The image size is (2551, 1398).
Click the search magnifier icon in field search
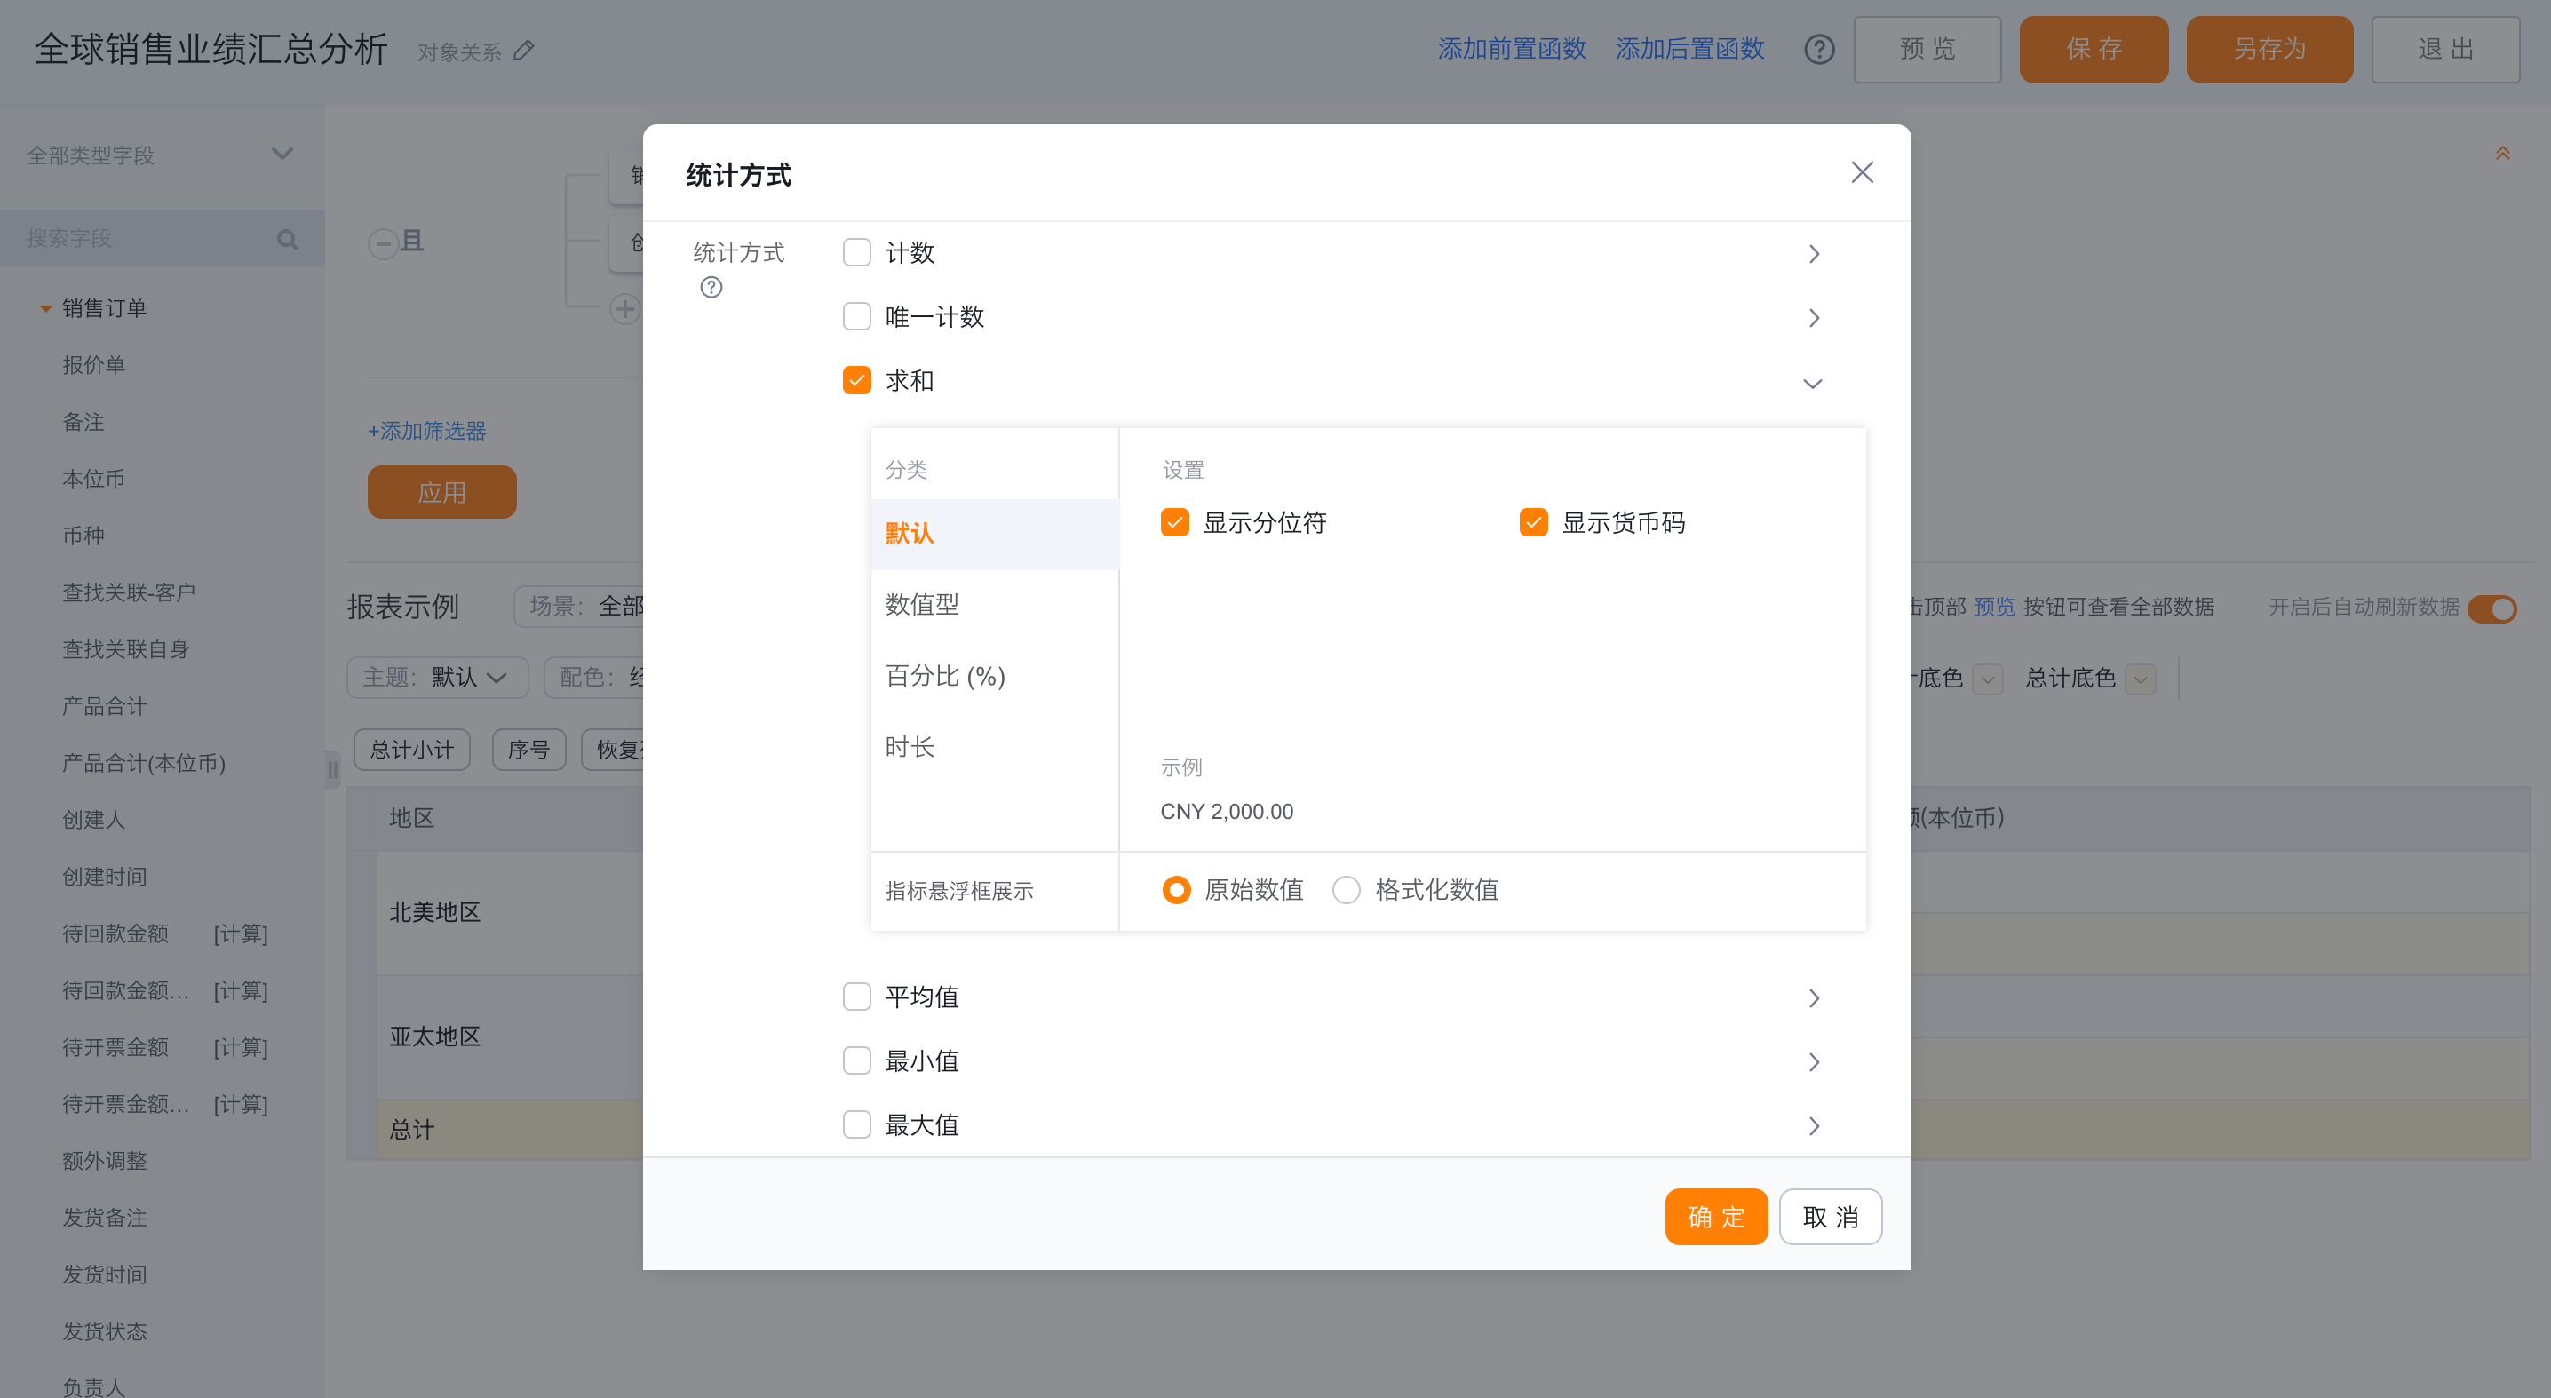tap(287, 239)
